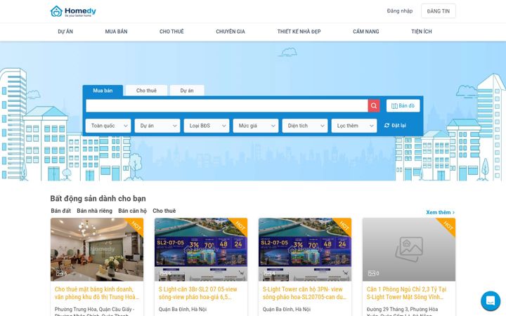Expand the Loại BĐS dropdown
506x316 pixels.
pos(207,126)
